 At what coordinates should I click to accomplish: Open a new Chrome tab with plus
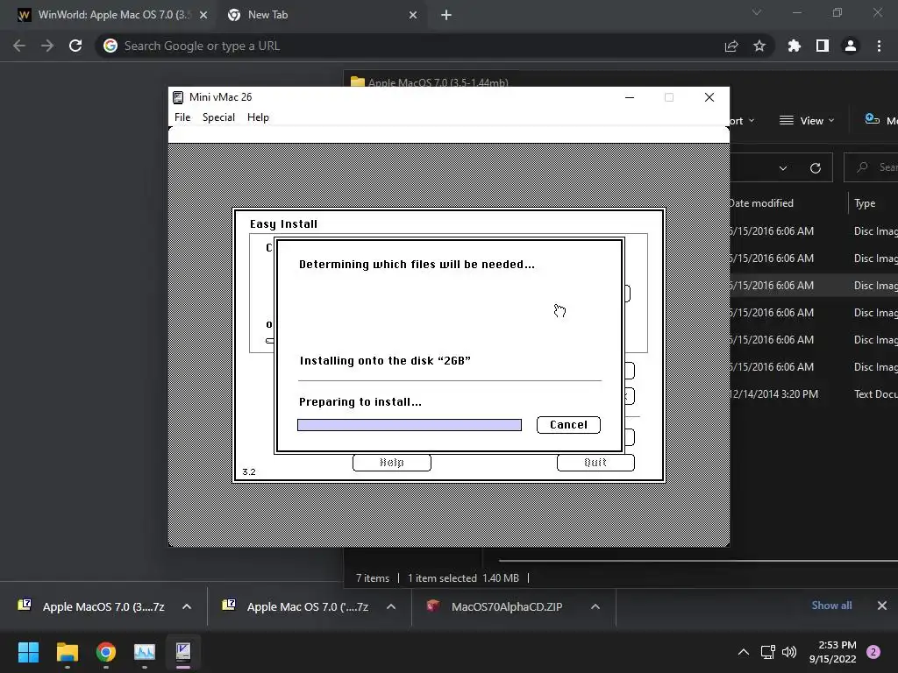pos(446,16)
